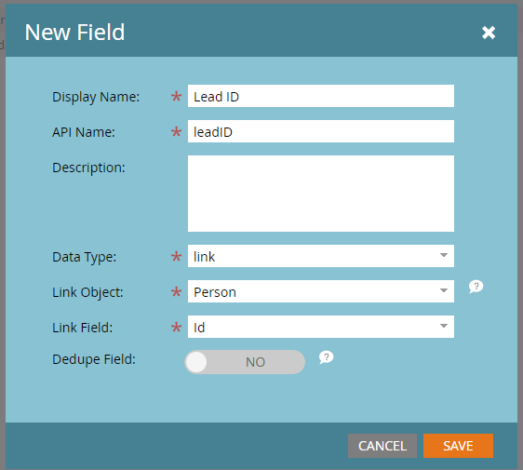The image size is (523, 470).
Task: Click the 'New Field' dialog title
Action: pos(74,33)
